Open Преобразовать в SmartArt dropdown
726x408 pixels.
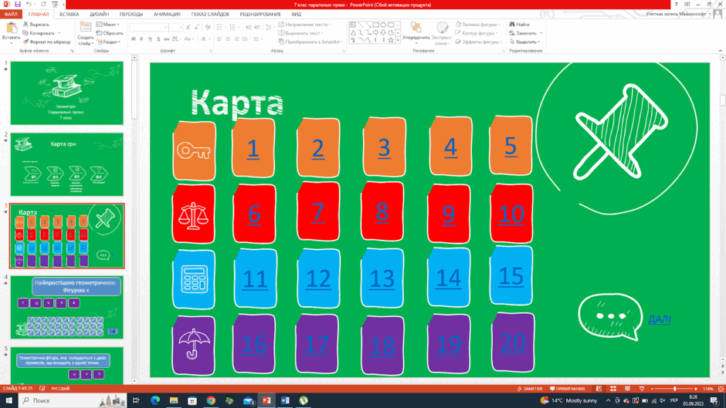coord(310,42)
